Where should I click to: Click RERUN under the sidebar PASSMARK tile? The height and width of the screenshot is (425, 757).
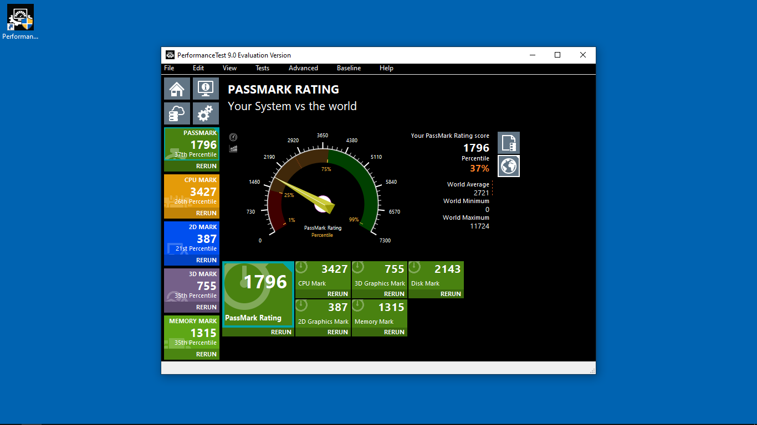[x=206, y=166]
